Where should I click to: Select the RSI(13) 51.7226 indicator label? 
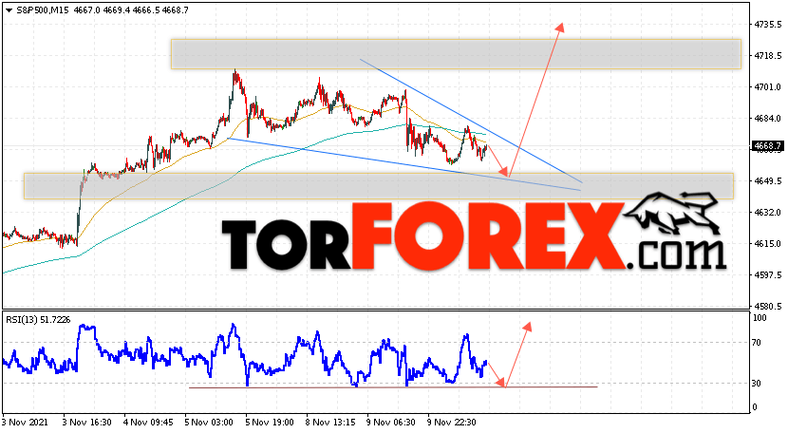coord(38,320)
